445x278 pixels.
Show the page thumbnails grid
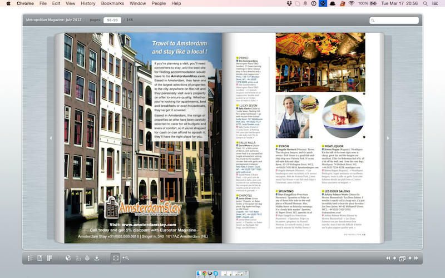coord(50,258)
